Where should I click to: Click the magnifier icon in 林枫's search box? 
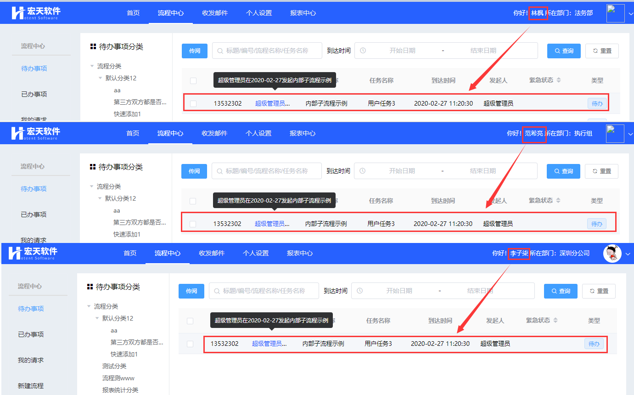click(220, 51)
